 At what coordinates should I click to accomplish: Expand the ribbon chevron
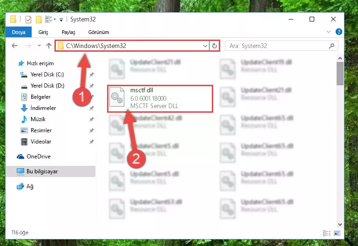[329, 32]
